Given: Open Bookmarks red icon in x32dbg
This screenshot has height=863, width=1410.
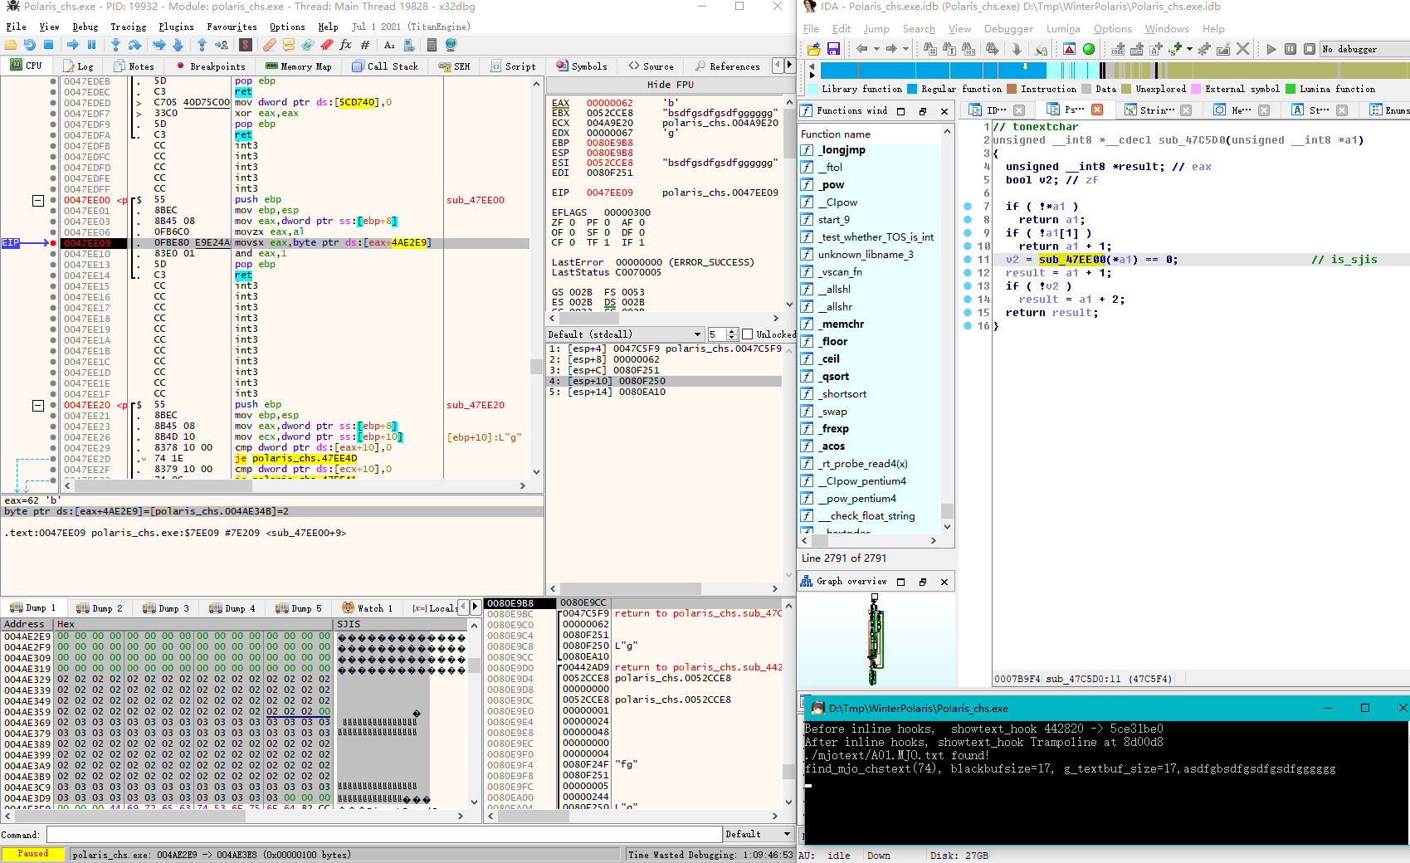Looking at the screenshot, I should (327, 45).
